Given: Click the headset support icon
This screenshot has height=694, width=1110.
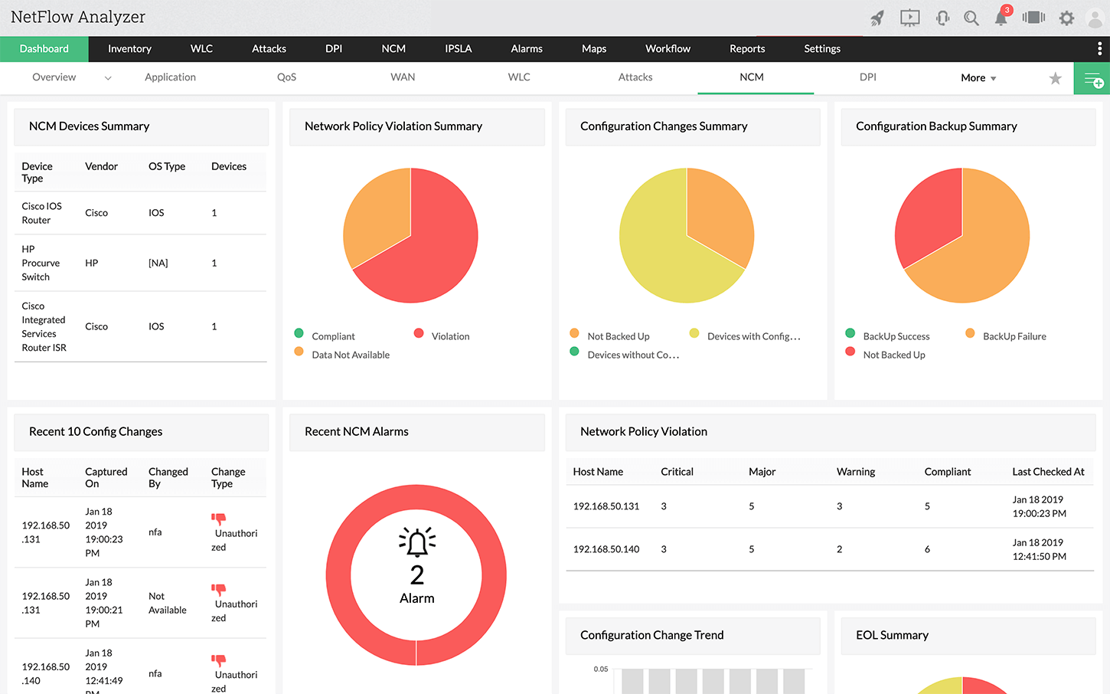Looking at the screenshot, I should click(942, 18).
